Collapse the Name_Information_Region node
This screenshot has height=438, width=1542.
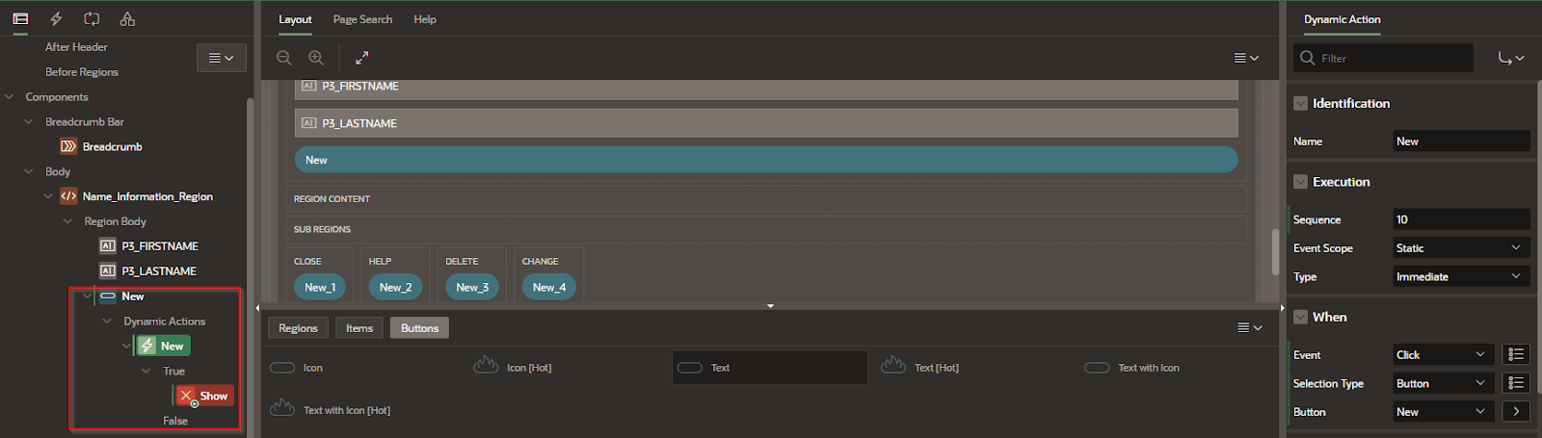[x=48, y=196]
